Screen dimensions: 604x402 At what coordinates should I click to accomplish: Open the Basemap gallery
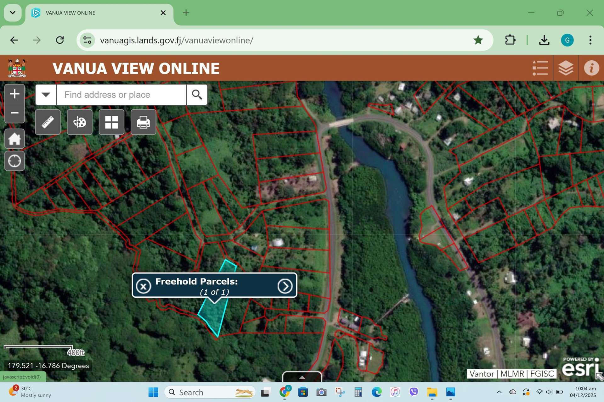tap(111, 122)
